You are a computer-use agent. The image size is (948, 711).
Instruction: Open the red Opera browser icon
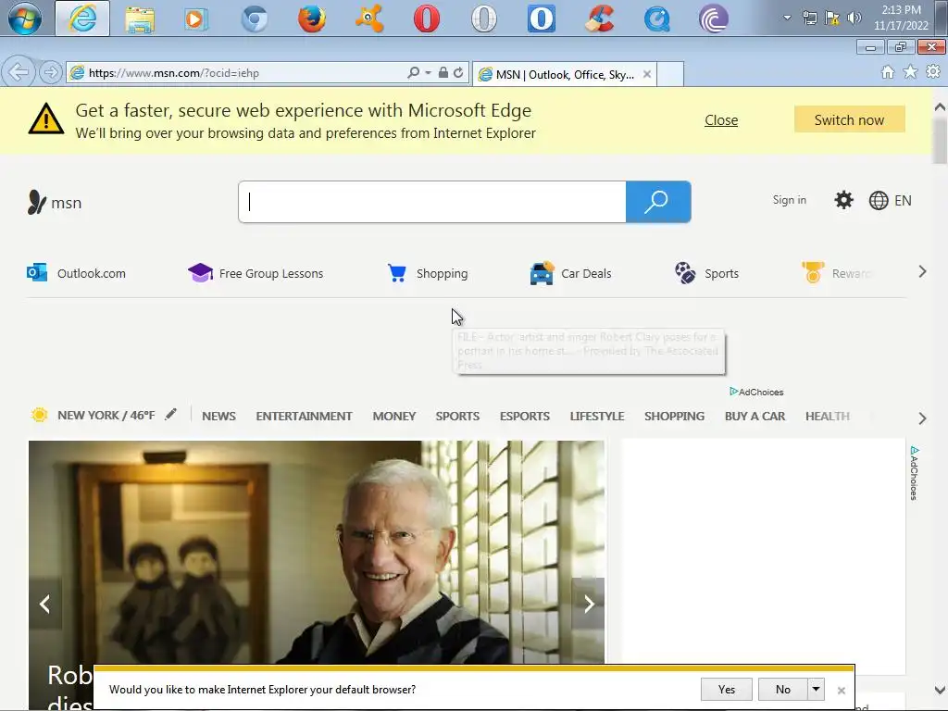[427, 19]
